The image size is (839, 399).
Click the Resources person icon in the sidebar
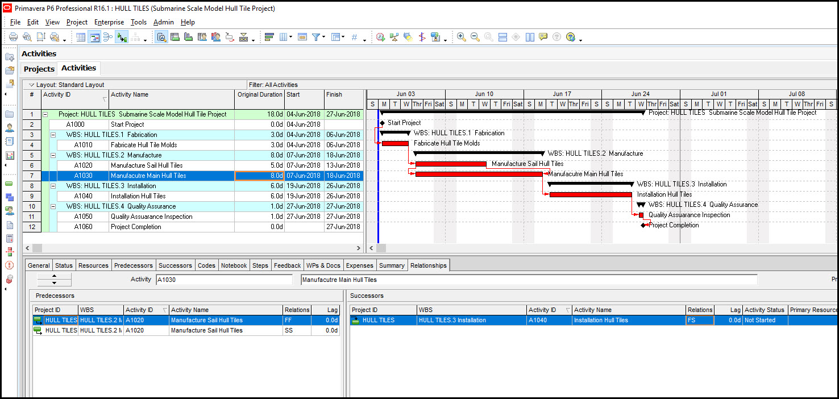coord(10,127)
